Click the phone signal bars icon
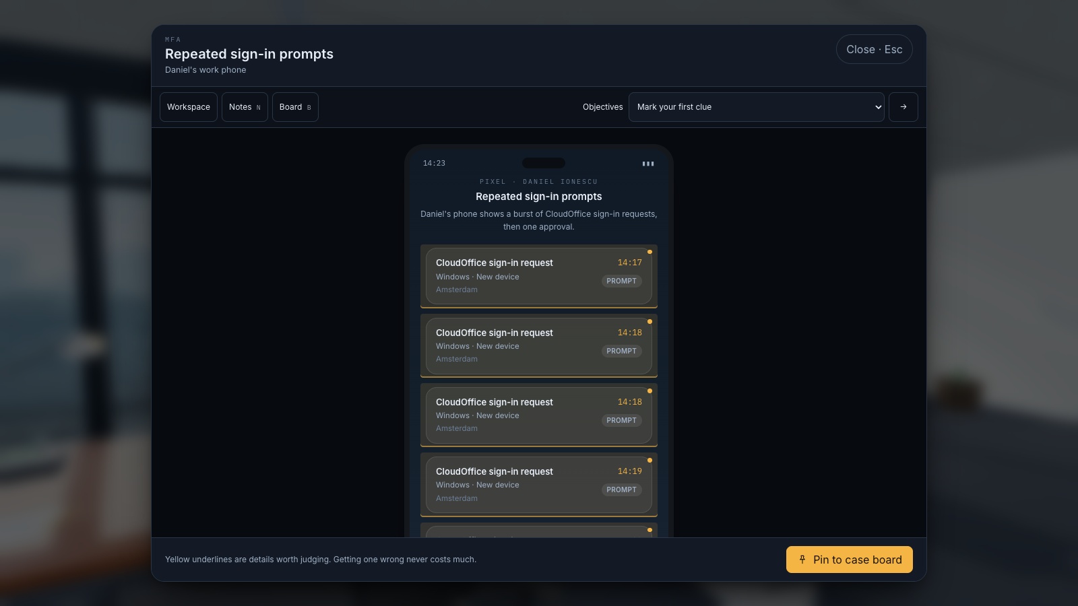This screenshot has width=1078, height=606. coord(648,164)
